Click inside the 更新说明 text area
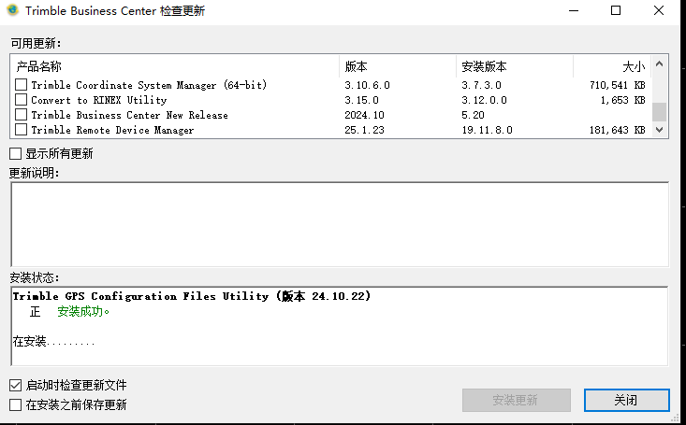This screenshot has height=425, width=686. pos(340,224)
